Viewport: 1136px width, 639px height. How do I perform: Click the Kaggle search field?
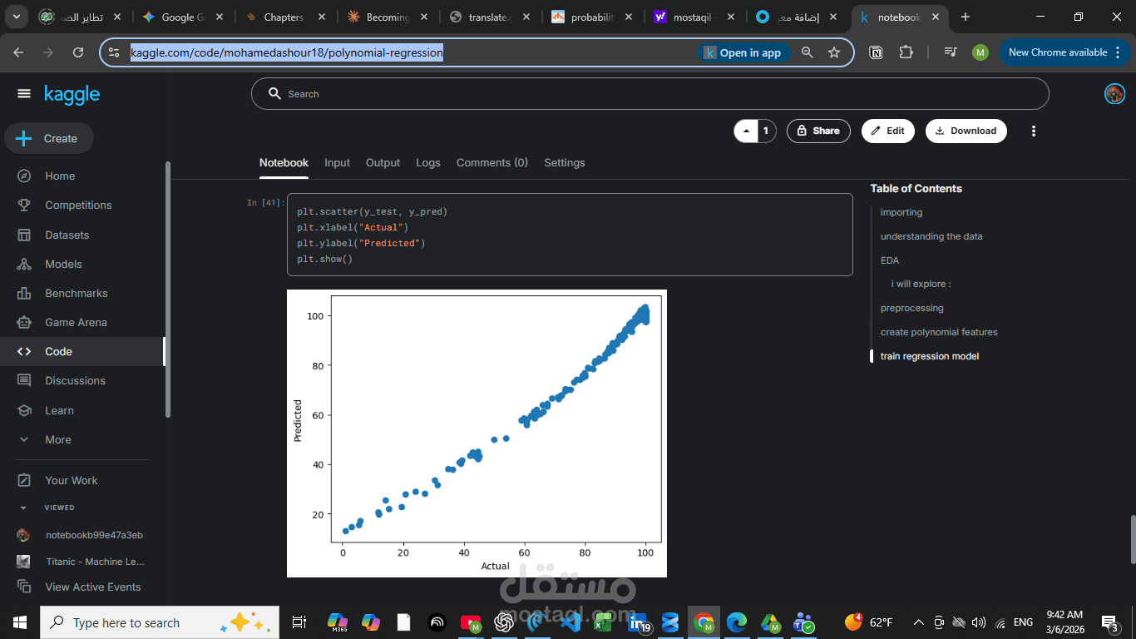pyautogui.click(x=649, y=94)
